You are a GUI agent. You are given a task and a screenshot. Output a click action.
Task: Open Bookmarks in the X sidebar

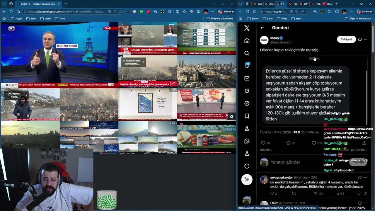pyautogui.click(x=247, y=116)
